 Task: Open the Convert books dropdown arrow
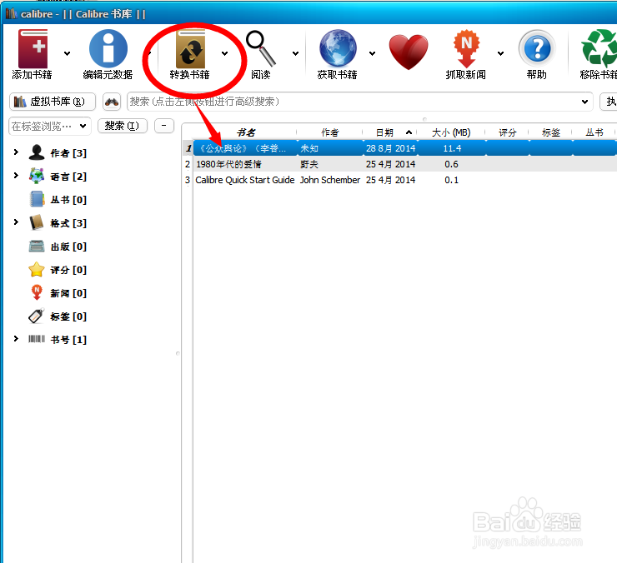click(x=224, y=53)
